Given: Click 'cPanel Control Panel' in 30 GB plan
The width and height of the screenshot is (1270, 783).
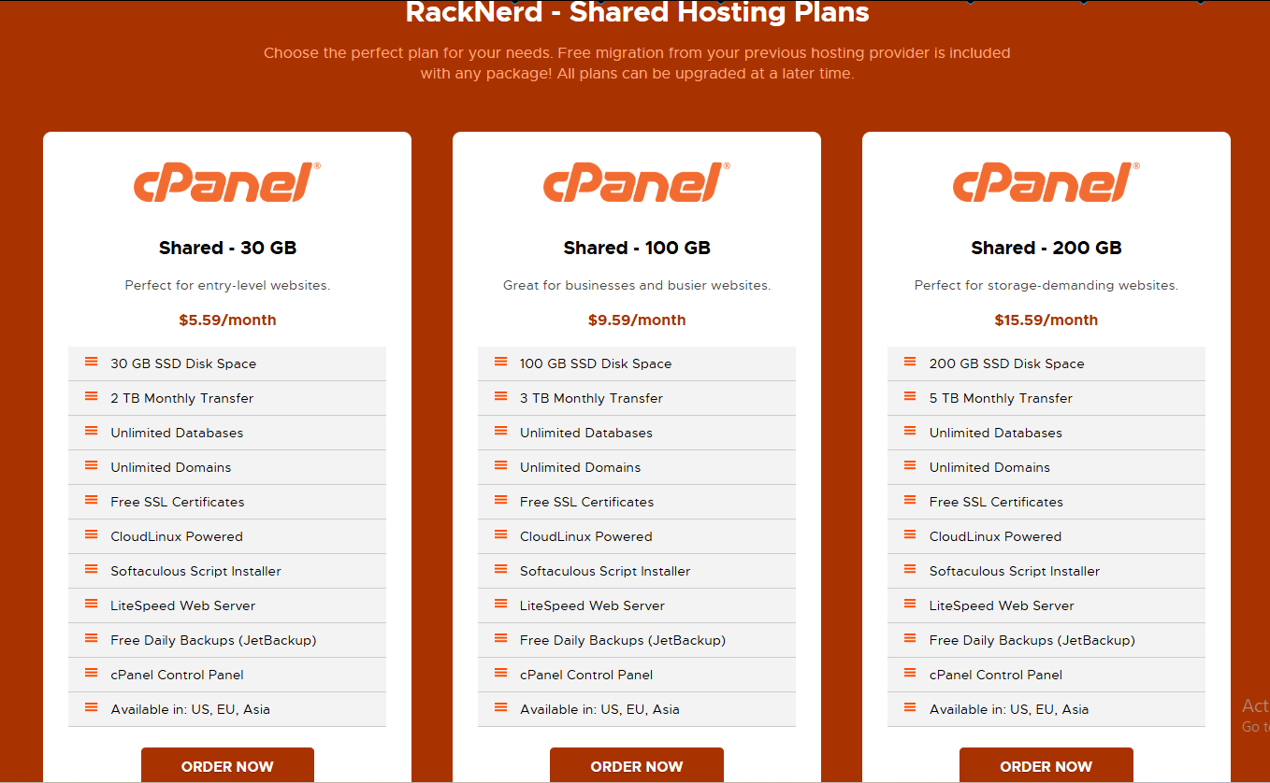Looking at the screenshot, I should [x=177, y=675].
